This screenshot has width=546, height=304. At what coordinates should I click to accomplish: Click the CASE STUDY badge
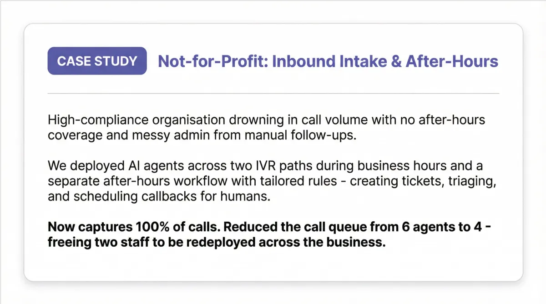coord(97,61)
